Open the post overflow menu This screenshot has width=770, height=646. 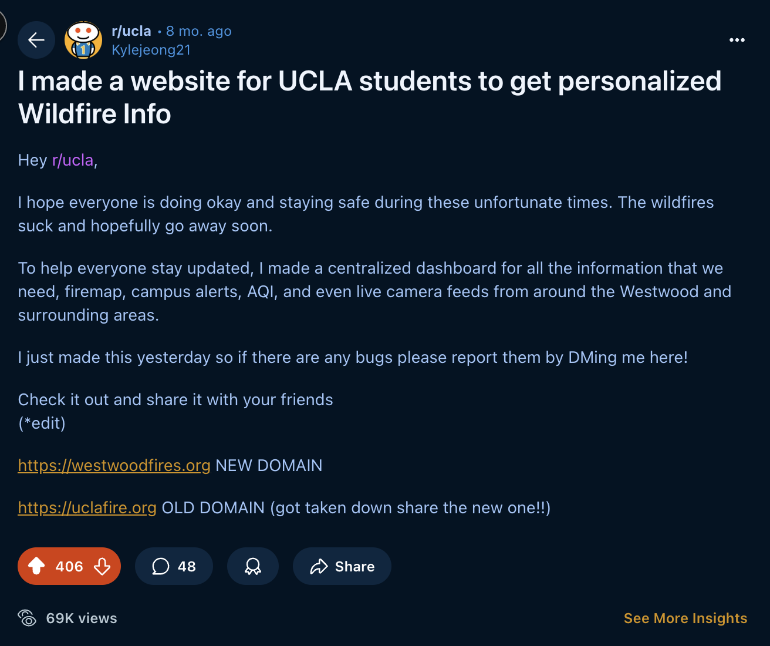(x=737, y=40)
